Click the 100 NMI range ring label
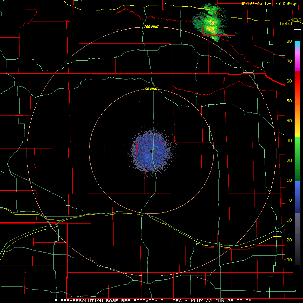The width and height of the screenshot is (303, 303). (151, 27)
